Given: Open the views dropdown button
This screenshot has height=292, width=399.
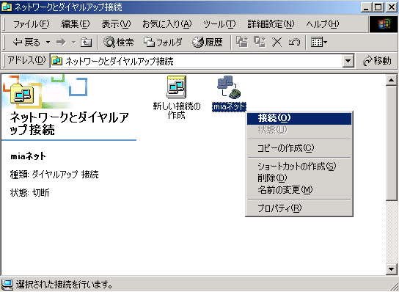Looking at the screenshot, I should pos(319,42).
